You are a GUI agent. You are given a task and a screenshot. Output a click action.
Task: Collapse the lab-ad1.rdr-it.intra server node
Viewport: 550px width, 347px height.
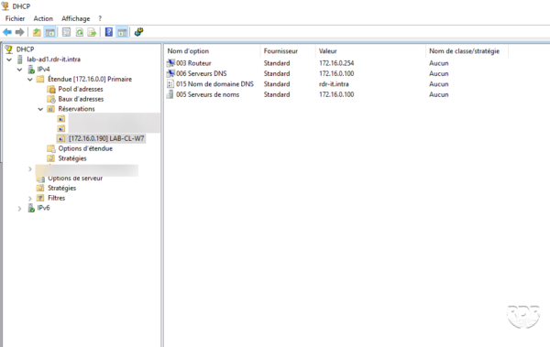point(9,60)
